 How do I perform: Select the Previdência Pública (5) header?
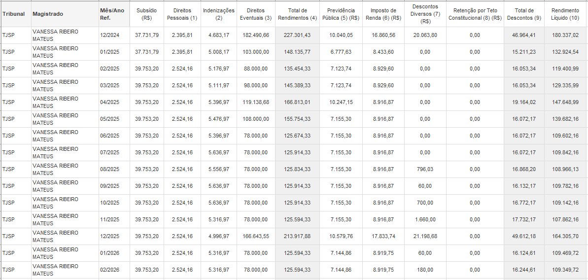coord(341,14)
